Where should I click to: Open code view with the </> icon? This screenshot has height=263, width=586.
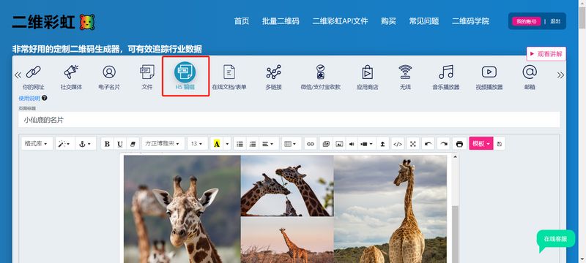tap(398, 143)
